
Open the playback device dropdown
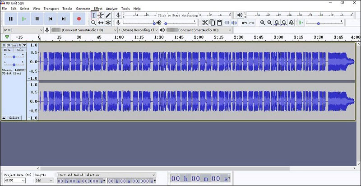tap(199, 30)
